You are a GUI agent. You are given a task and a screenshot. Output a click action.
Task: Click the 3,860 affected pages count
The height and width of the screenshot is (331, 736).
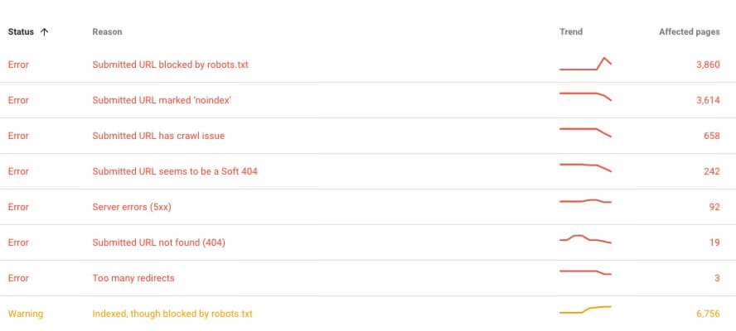[x=708, y=65]
